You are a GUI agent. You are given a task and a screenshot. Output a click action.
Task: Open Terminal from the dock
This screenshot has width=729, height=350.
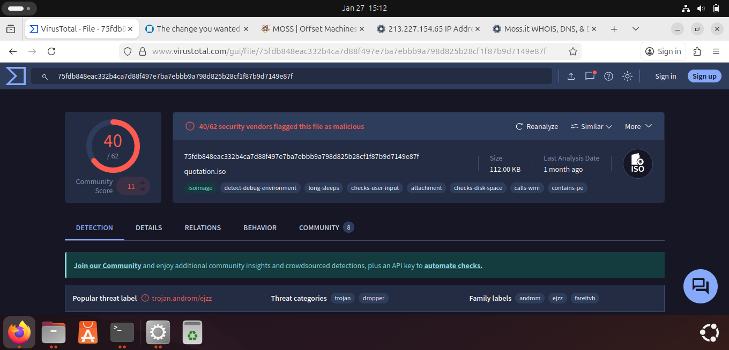tap(122, 332)
